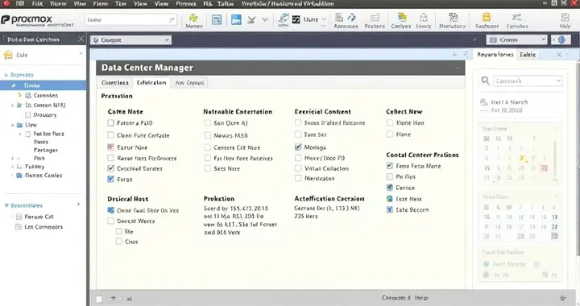Open the search combo box in right panel
Viewport: 580px width, 306px height.
coord(528,81)
